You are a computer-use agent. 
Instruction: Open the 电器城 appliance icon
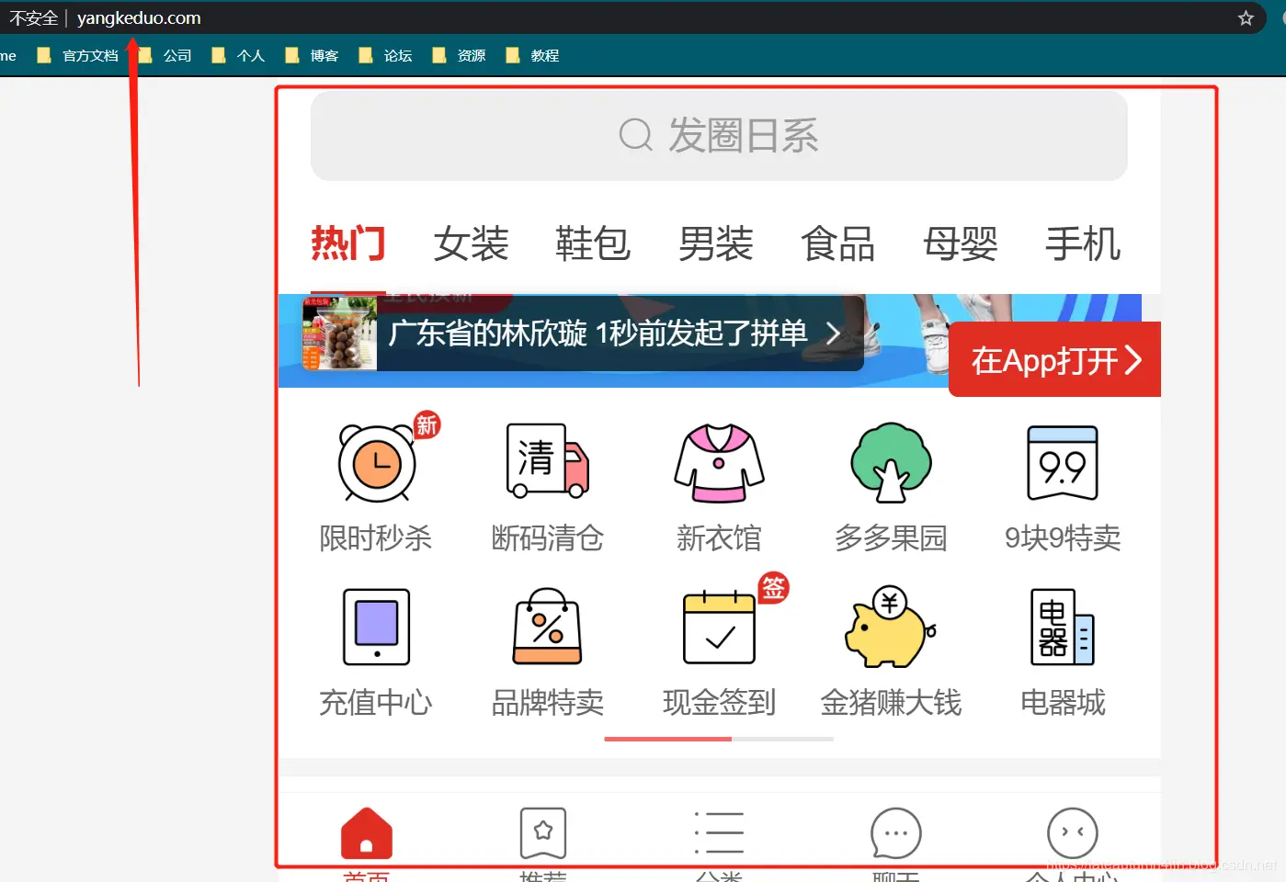(1063, 627)
